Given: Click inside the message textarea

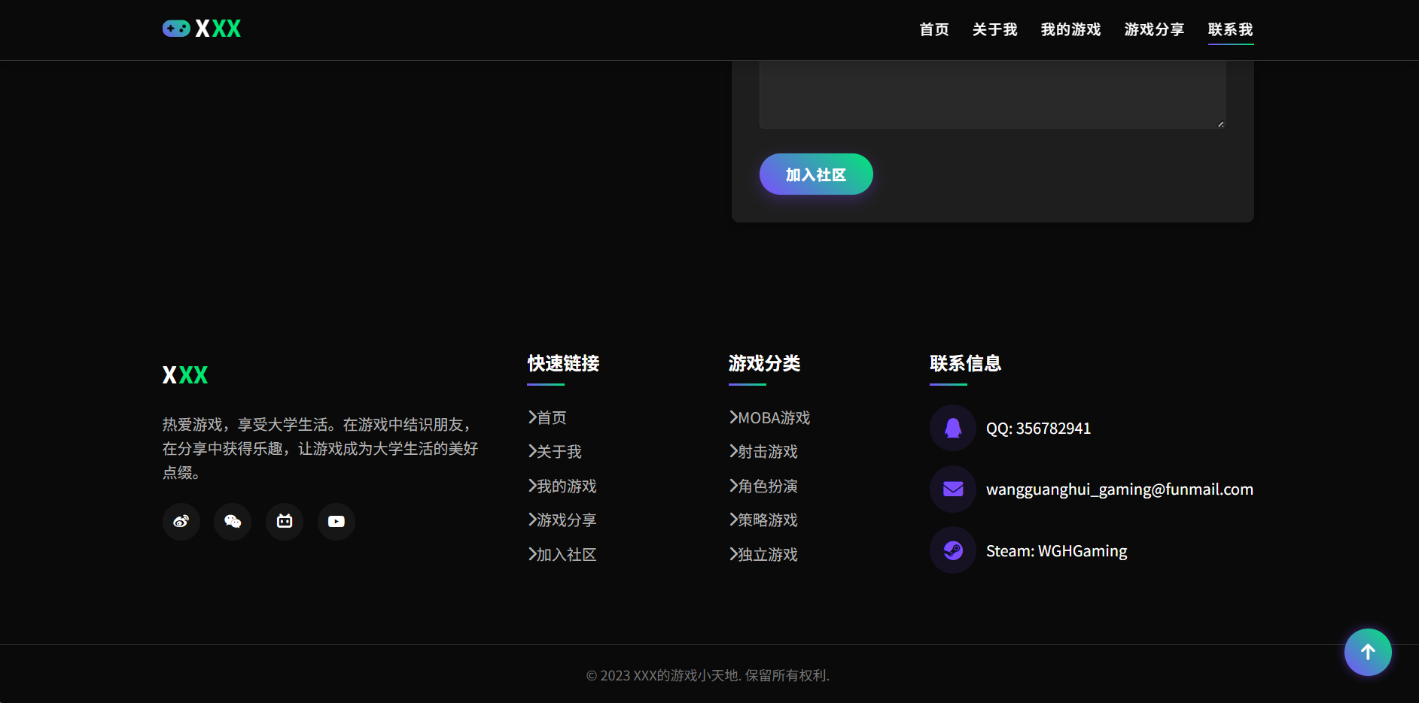Looking at the screenshot, I should (991, 94).
